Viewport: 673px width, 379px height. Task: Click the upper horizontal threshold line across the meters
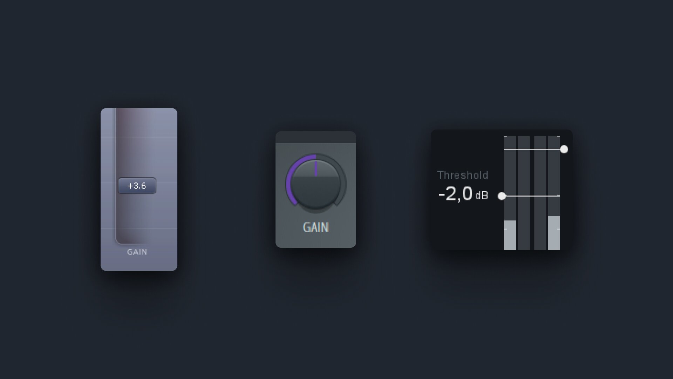click(x=532, y=149)
